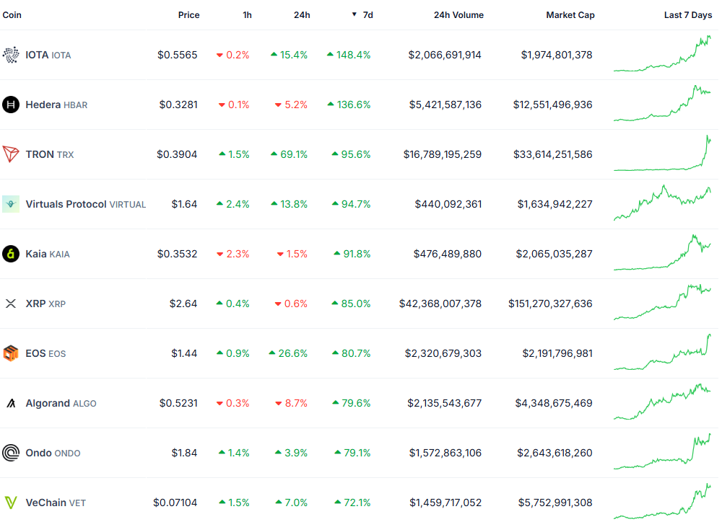
Task: Click EOS market cap $2,191,796,981
Action: click(557, 354)
